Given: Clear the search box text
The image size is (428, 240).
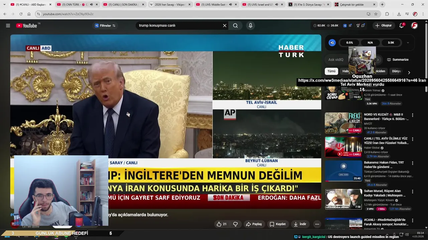Looking at the screenshot, I should (x=225, y=26).
